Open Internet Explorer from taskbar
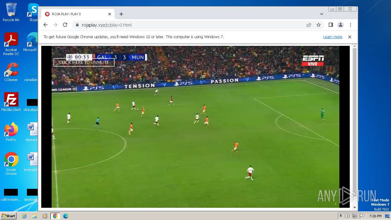 (24, 216)
